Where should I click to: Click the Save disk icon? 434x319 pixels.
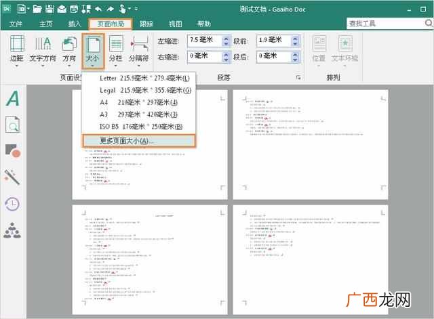coord(50,9)
